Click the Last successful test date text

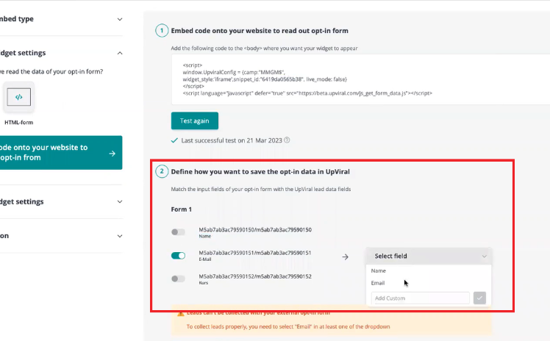(x=232, y=140)
